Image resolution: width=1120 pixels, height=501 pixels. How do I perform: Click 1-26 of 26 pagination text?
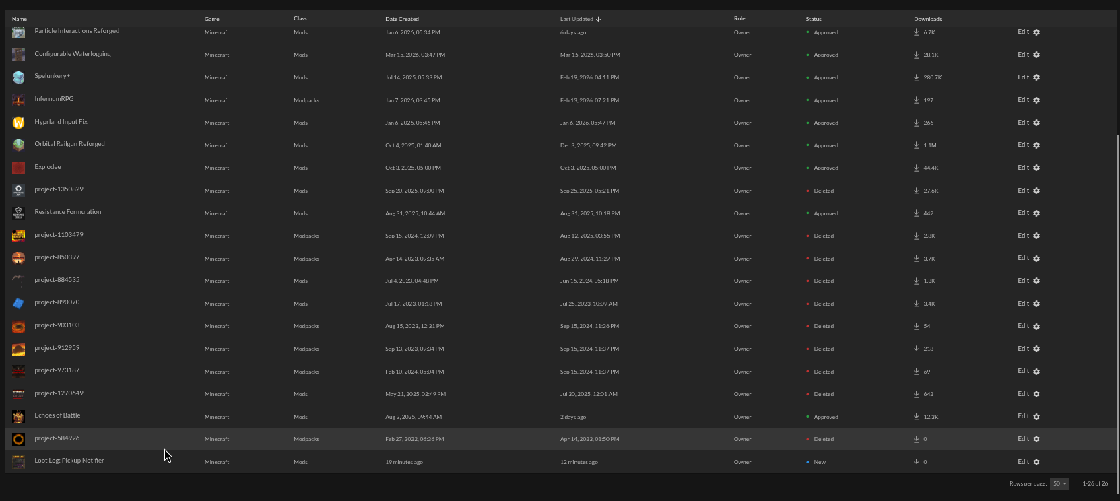click(x=1095, y=483)
